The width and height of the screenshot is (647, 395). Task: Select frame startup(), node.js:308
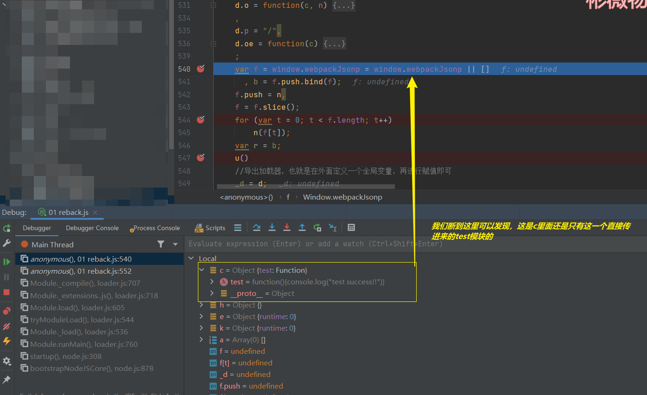100,356
